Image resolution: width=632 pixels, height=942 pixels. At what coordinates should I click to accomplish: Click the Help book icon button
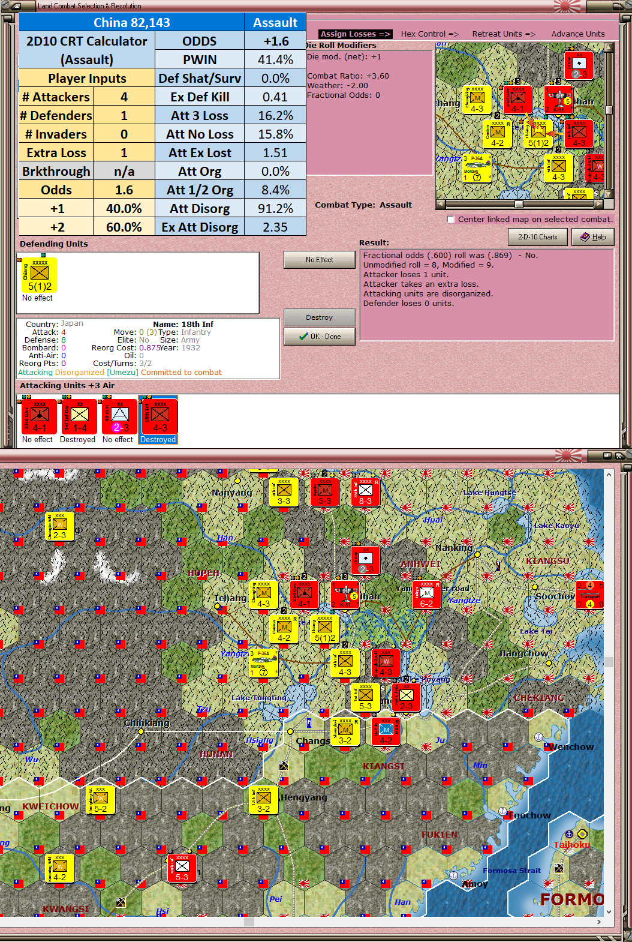coord(592,237)
